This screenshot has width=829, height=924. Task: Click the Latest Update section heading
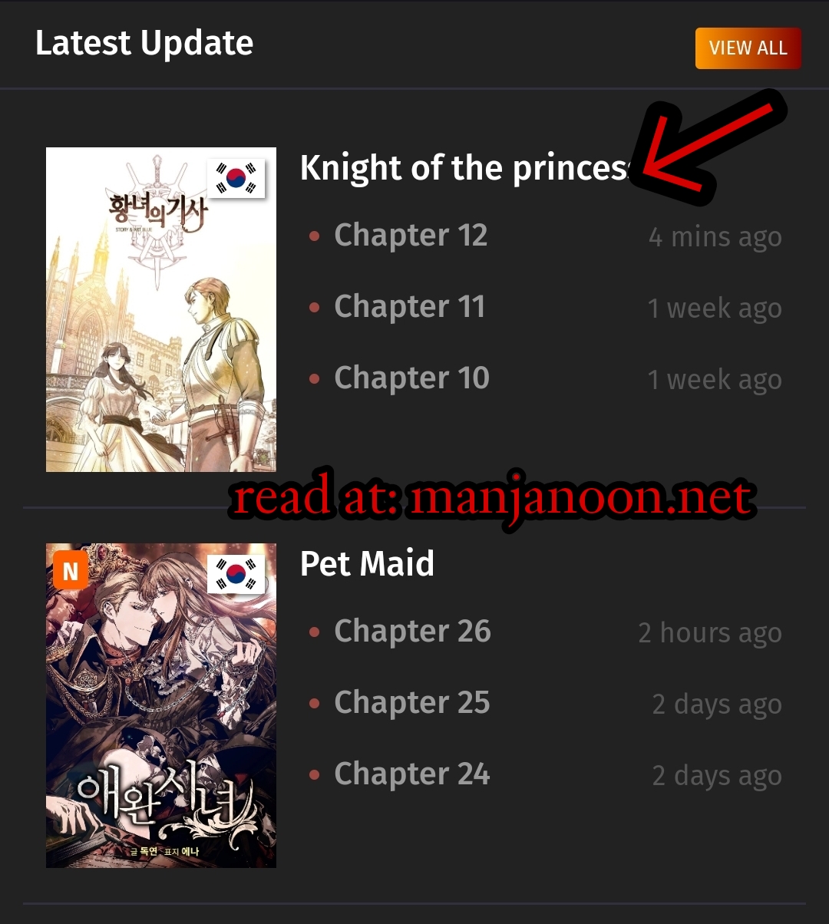[x=144, y=44]
